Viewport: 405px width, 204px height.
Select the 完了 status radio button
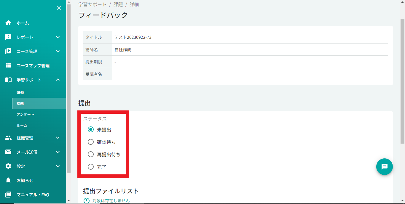91,167
